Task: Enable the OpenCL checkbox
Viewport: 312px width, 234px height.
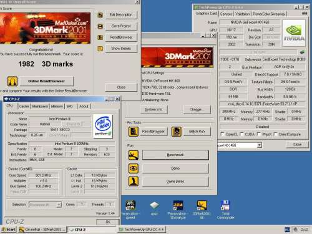Action: 222,134
